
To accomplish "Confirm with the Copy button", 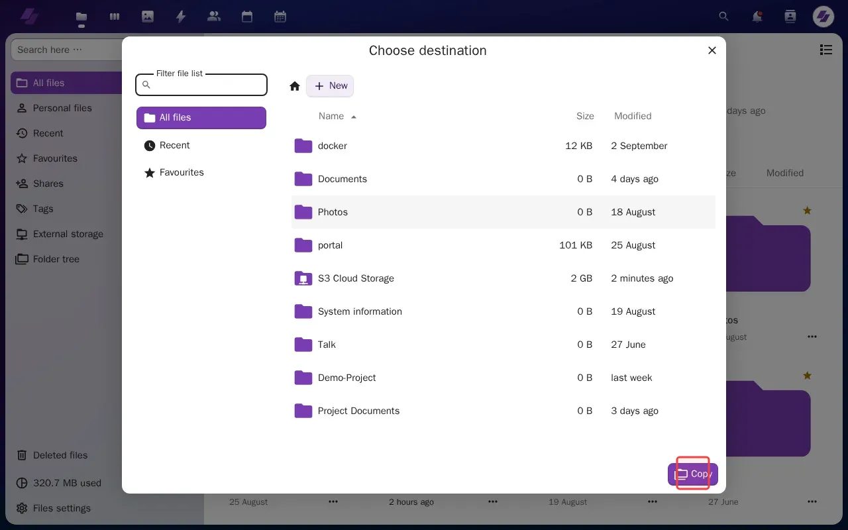I will (693, 474).
